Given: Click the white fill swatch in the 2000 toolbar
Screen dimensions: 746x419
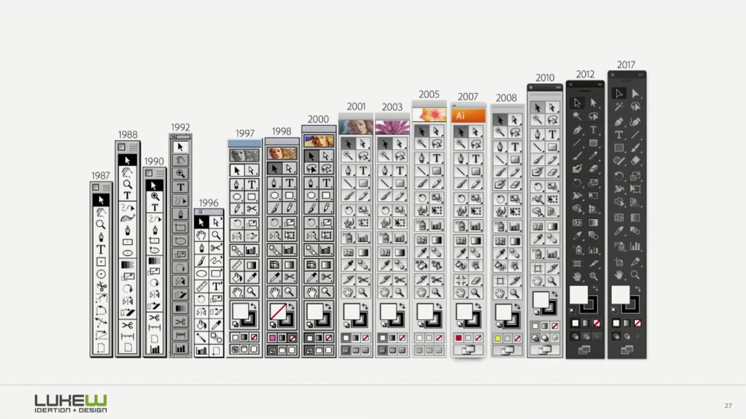Looking at the screenshot, I should click(x=314, y=310).
